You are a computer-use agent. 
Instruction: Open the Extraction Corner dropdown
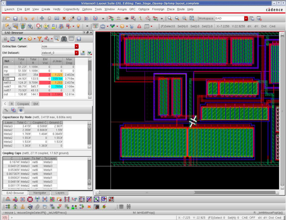(x=77, y=47)
